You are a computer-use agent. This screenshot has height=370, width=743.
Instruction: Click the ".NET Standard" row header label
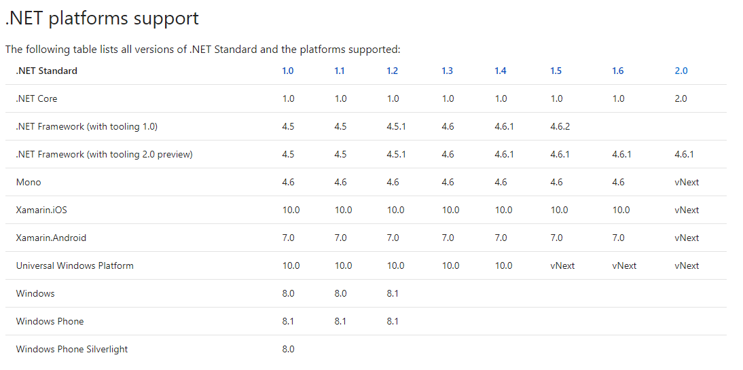(47, 71)
